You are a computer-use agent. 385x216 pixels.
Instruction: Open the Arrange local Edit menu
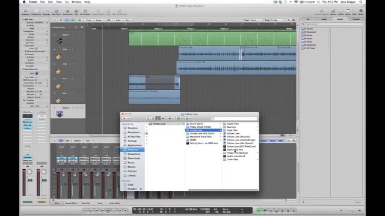point(80,20)
